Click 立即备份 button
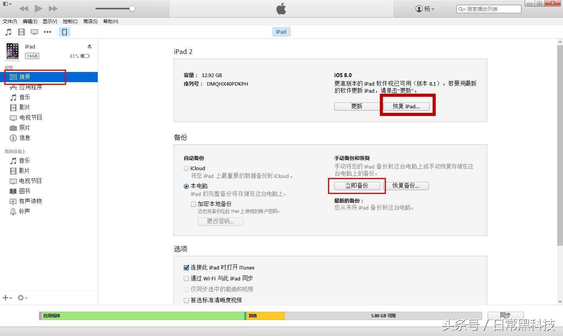 (x=357, y=186)
